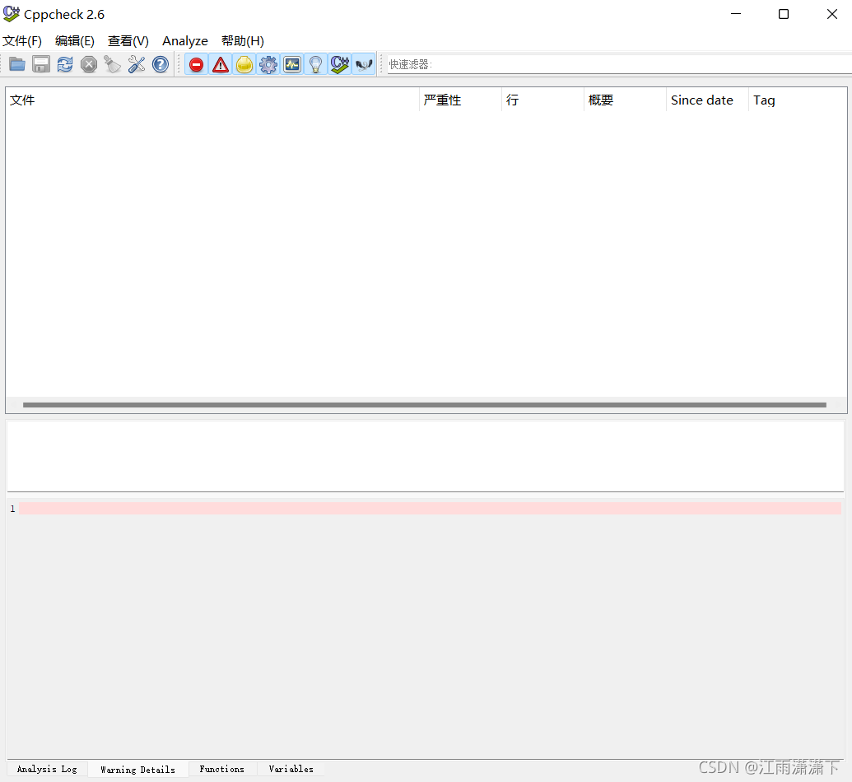852x782 pixels.
Task: Toggle the information lightbulb filter button
Action: pyautogui.click(x=316, y=65)
